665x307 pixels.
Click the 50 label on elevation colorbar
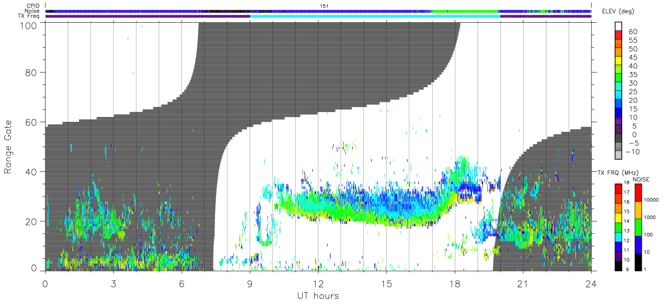(632, 49)
